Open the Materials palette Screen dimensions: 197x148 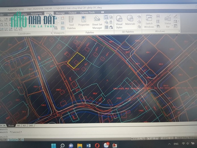click(130, 20)
